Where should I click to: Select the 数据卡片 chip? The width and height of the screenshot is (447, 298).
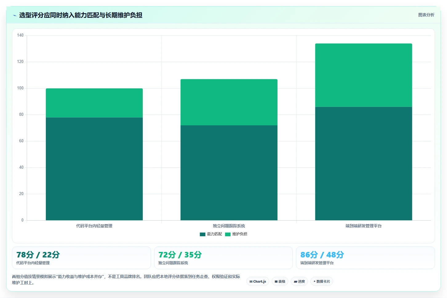tap(322, 281)
